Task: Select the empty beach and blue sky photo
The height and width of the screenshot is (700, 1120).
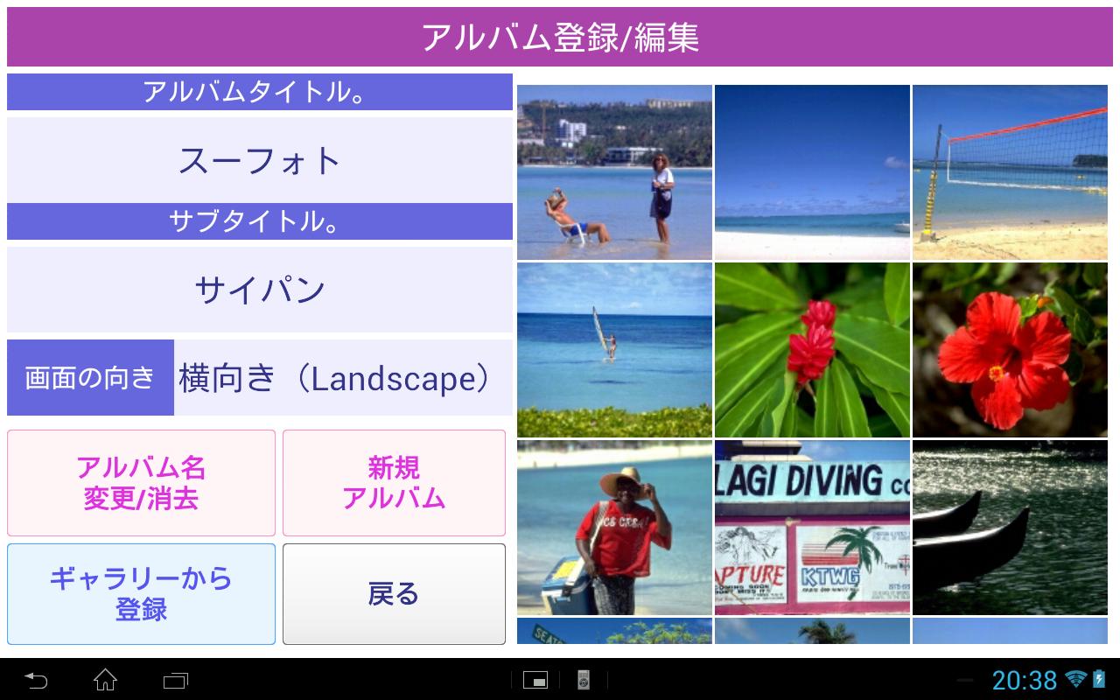Action: point(812,172)
